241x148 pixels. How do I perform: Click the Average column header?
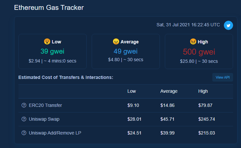169,91
